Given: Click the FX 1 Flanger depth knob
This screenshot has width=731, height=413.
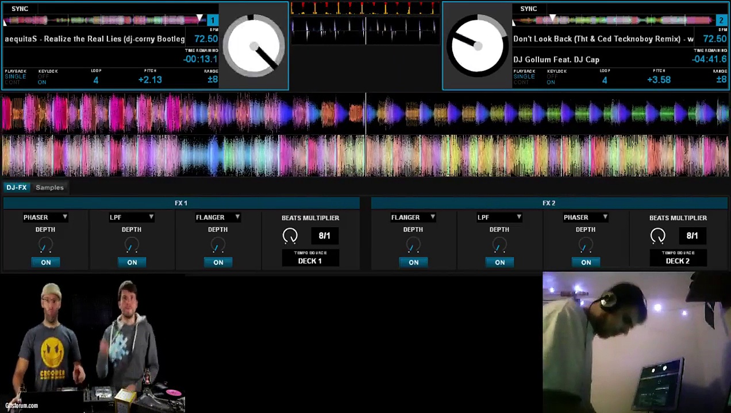Looking at the screenshot, I should pos(218,246).
